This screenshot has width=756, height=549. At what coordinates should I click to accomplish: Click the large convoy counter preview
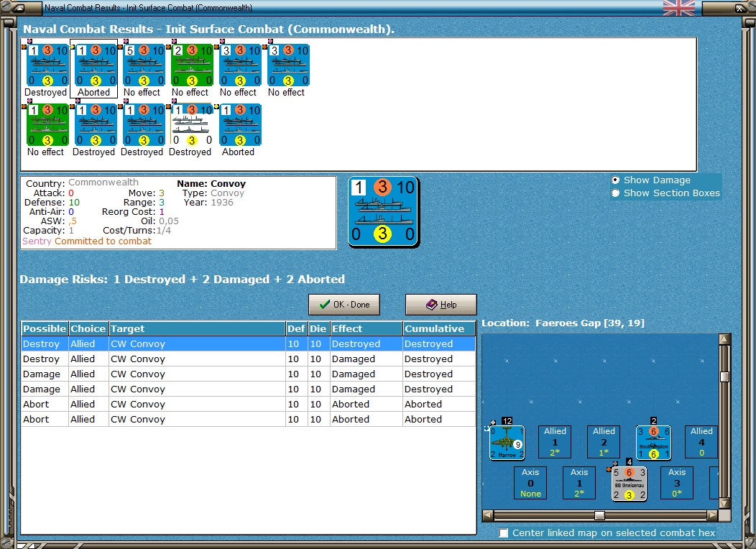point(383,211)
